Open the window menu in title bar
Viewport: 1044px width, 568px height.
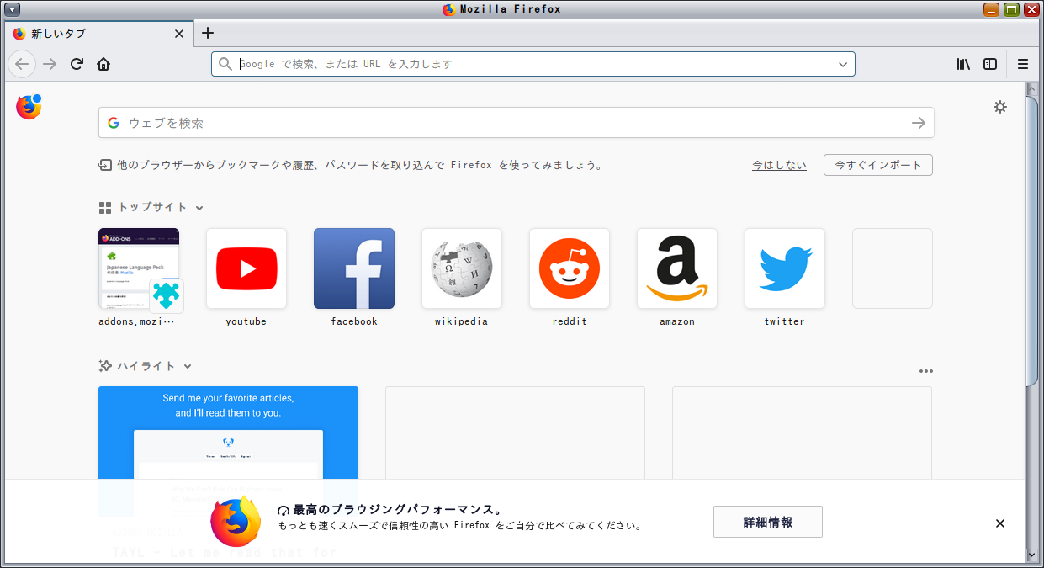(x=13, y=9)
